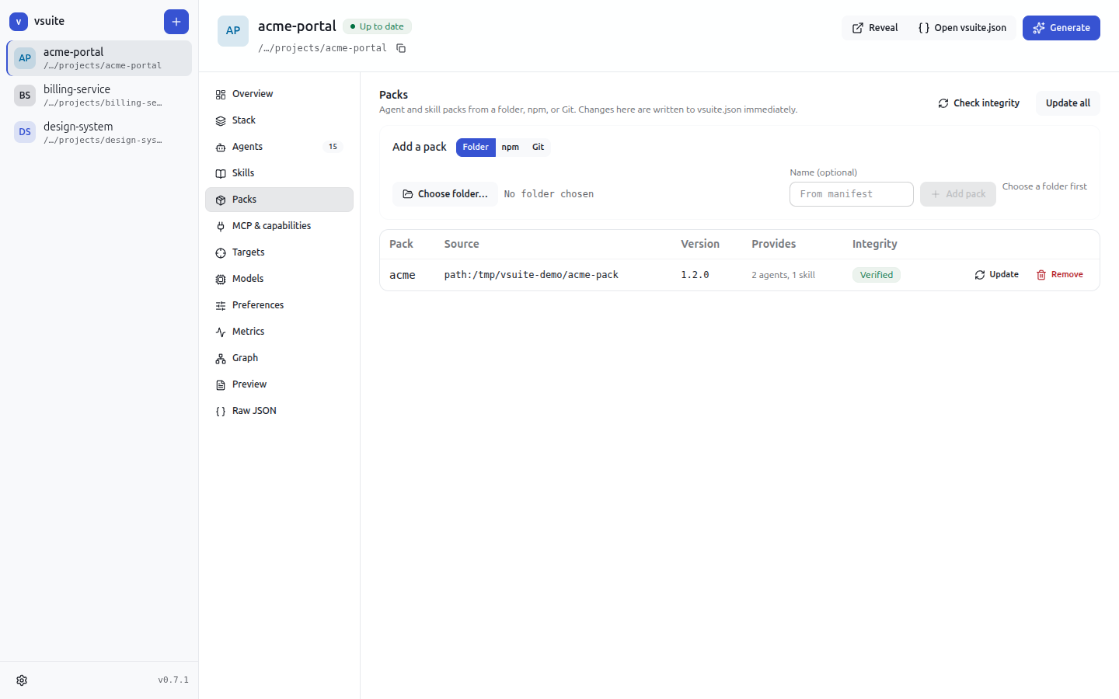Open the Models section

tap(279, 279)
